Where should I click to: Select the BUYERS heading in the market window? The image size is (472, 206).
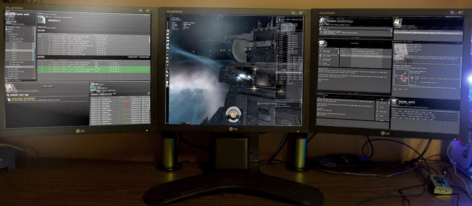pos(41,57)
